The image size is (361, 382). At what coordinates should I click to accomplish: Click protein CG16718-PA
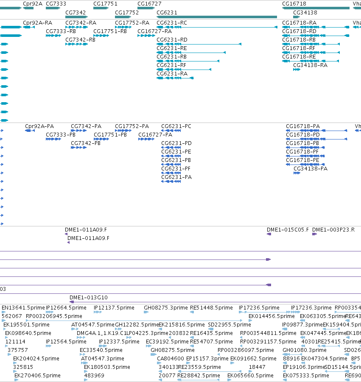point(303,126)
